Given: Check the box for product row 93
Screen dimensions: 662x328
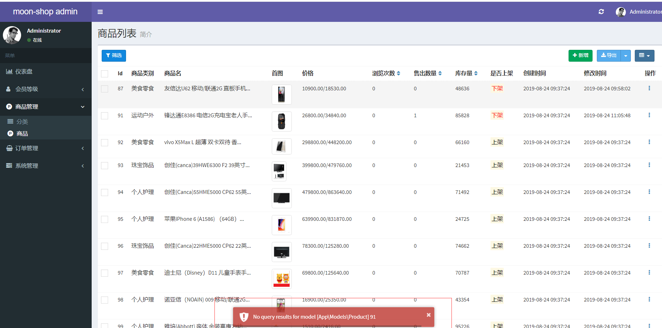Looking at the screenshot, I should coord(105,166).
